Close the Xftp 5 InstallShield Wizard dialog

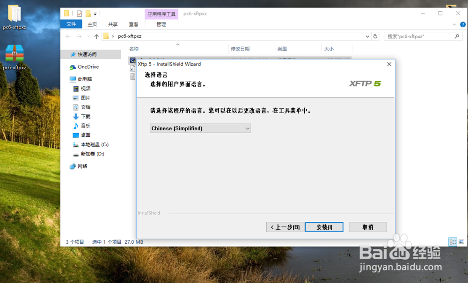point(389,64)
